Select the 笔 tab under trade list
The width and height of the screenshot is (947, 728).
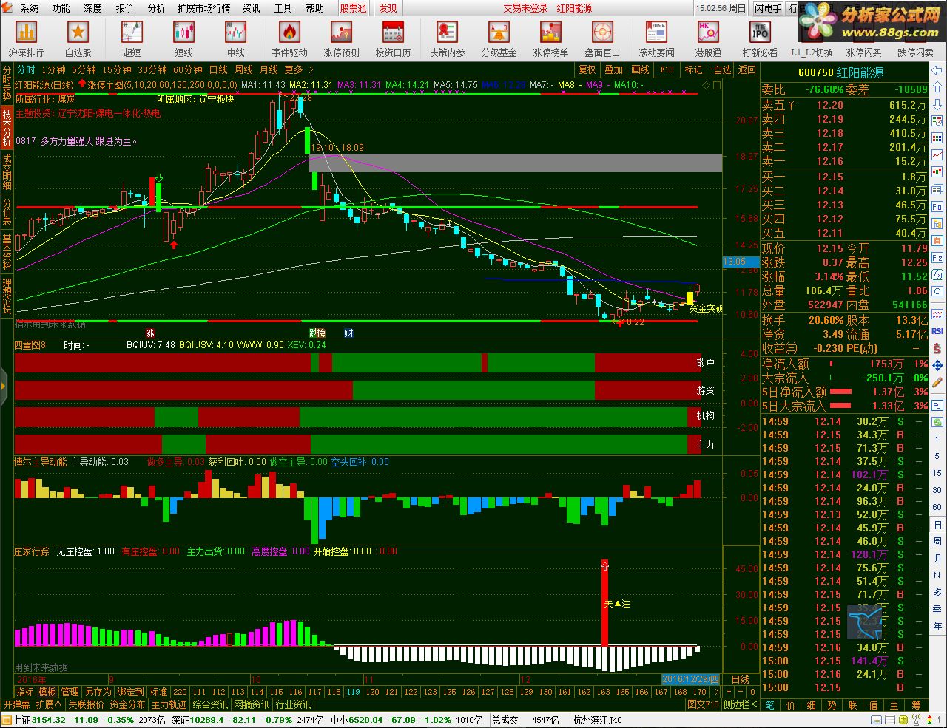coord(770,705)
